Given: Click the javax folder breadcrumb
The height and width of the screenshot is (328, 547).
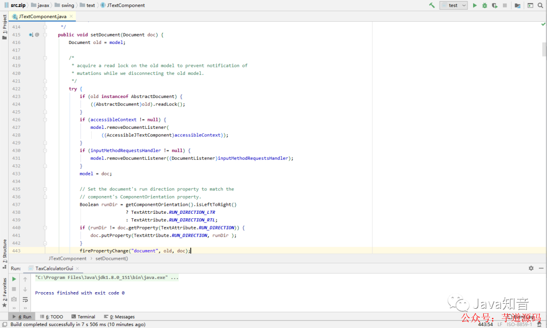Looking at the screenshot, I should point(40,5).
